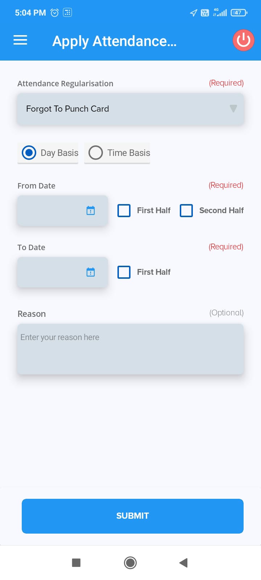Enable the First Half checkbox under From Date
The width and height of the screenshot is (261, 580).
[124, 210]
